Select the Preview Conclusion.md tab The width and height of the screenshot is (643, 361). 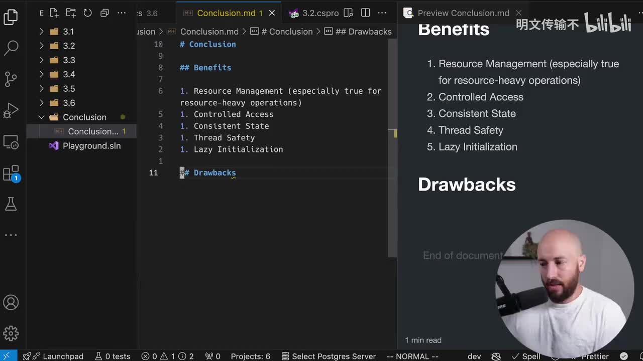463,13
